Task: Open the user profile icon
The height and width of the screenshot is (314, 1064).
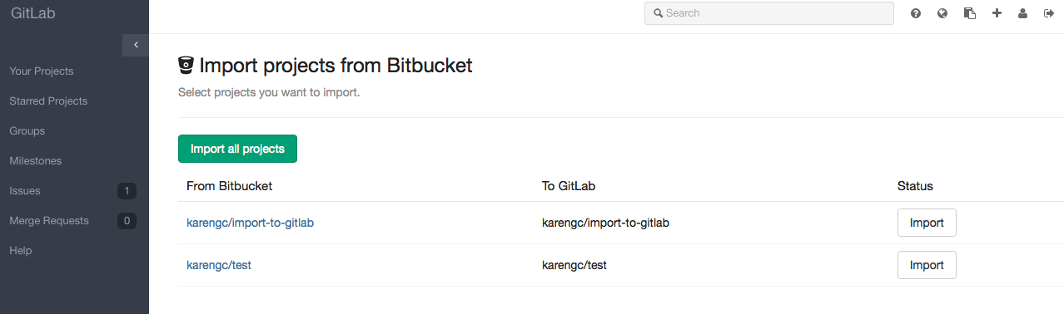Action: [x=1023, y=13]
